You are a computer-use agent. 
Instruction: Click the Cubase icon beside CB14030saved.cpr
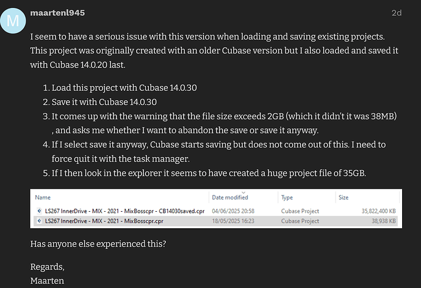[40, 211]
